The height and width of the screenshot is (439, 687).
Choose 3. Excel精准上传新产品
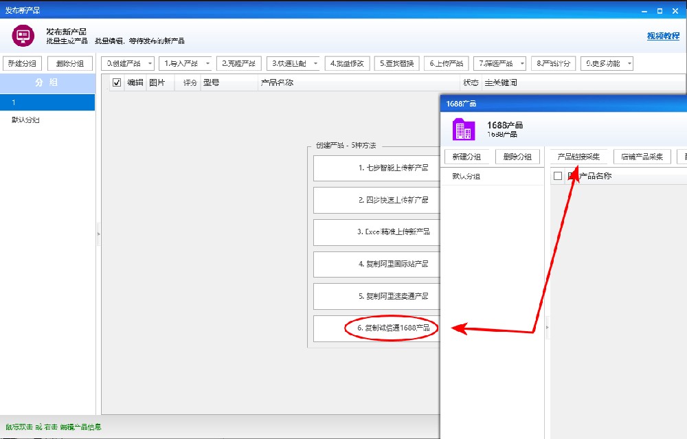(376, 232)
